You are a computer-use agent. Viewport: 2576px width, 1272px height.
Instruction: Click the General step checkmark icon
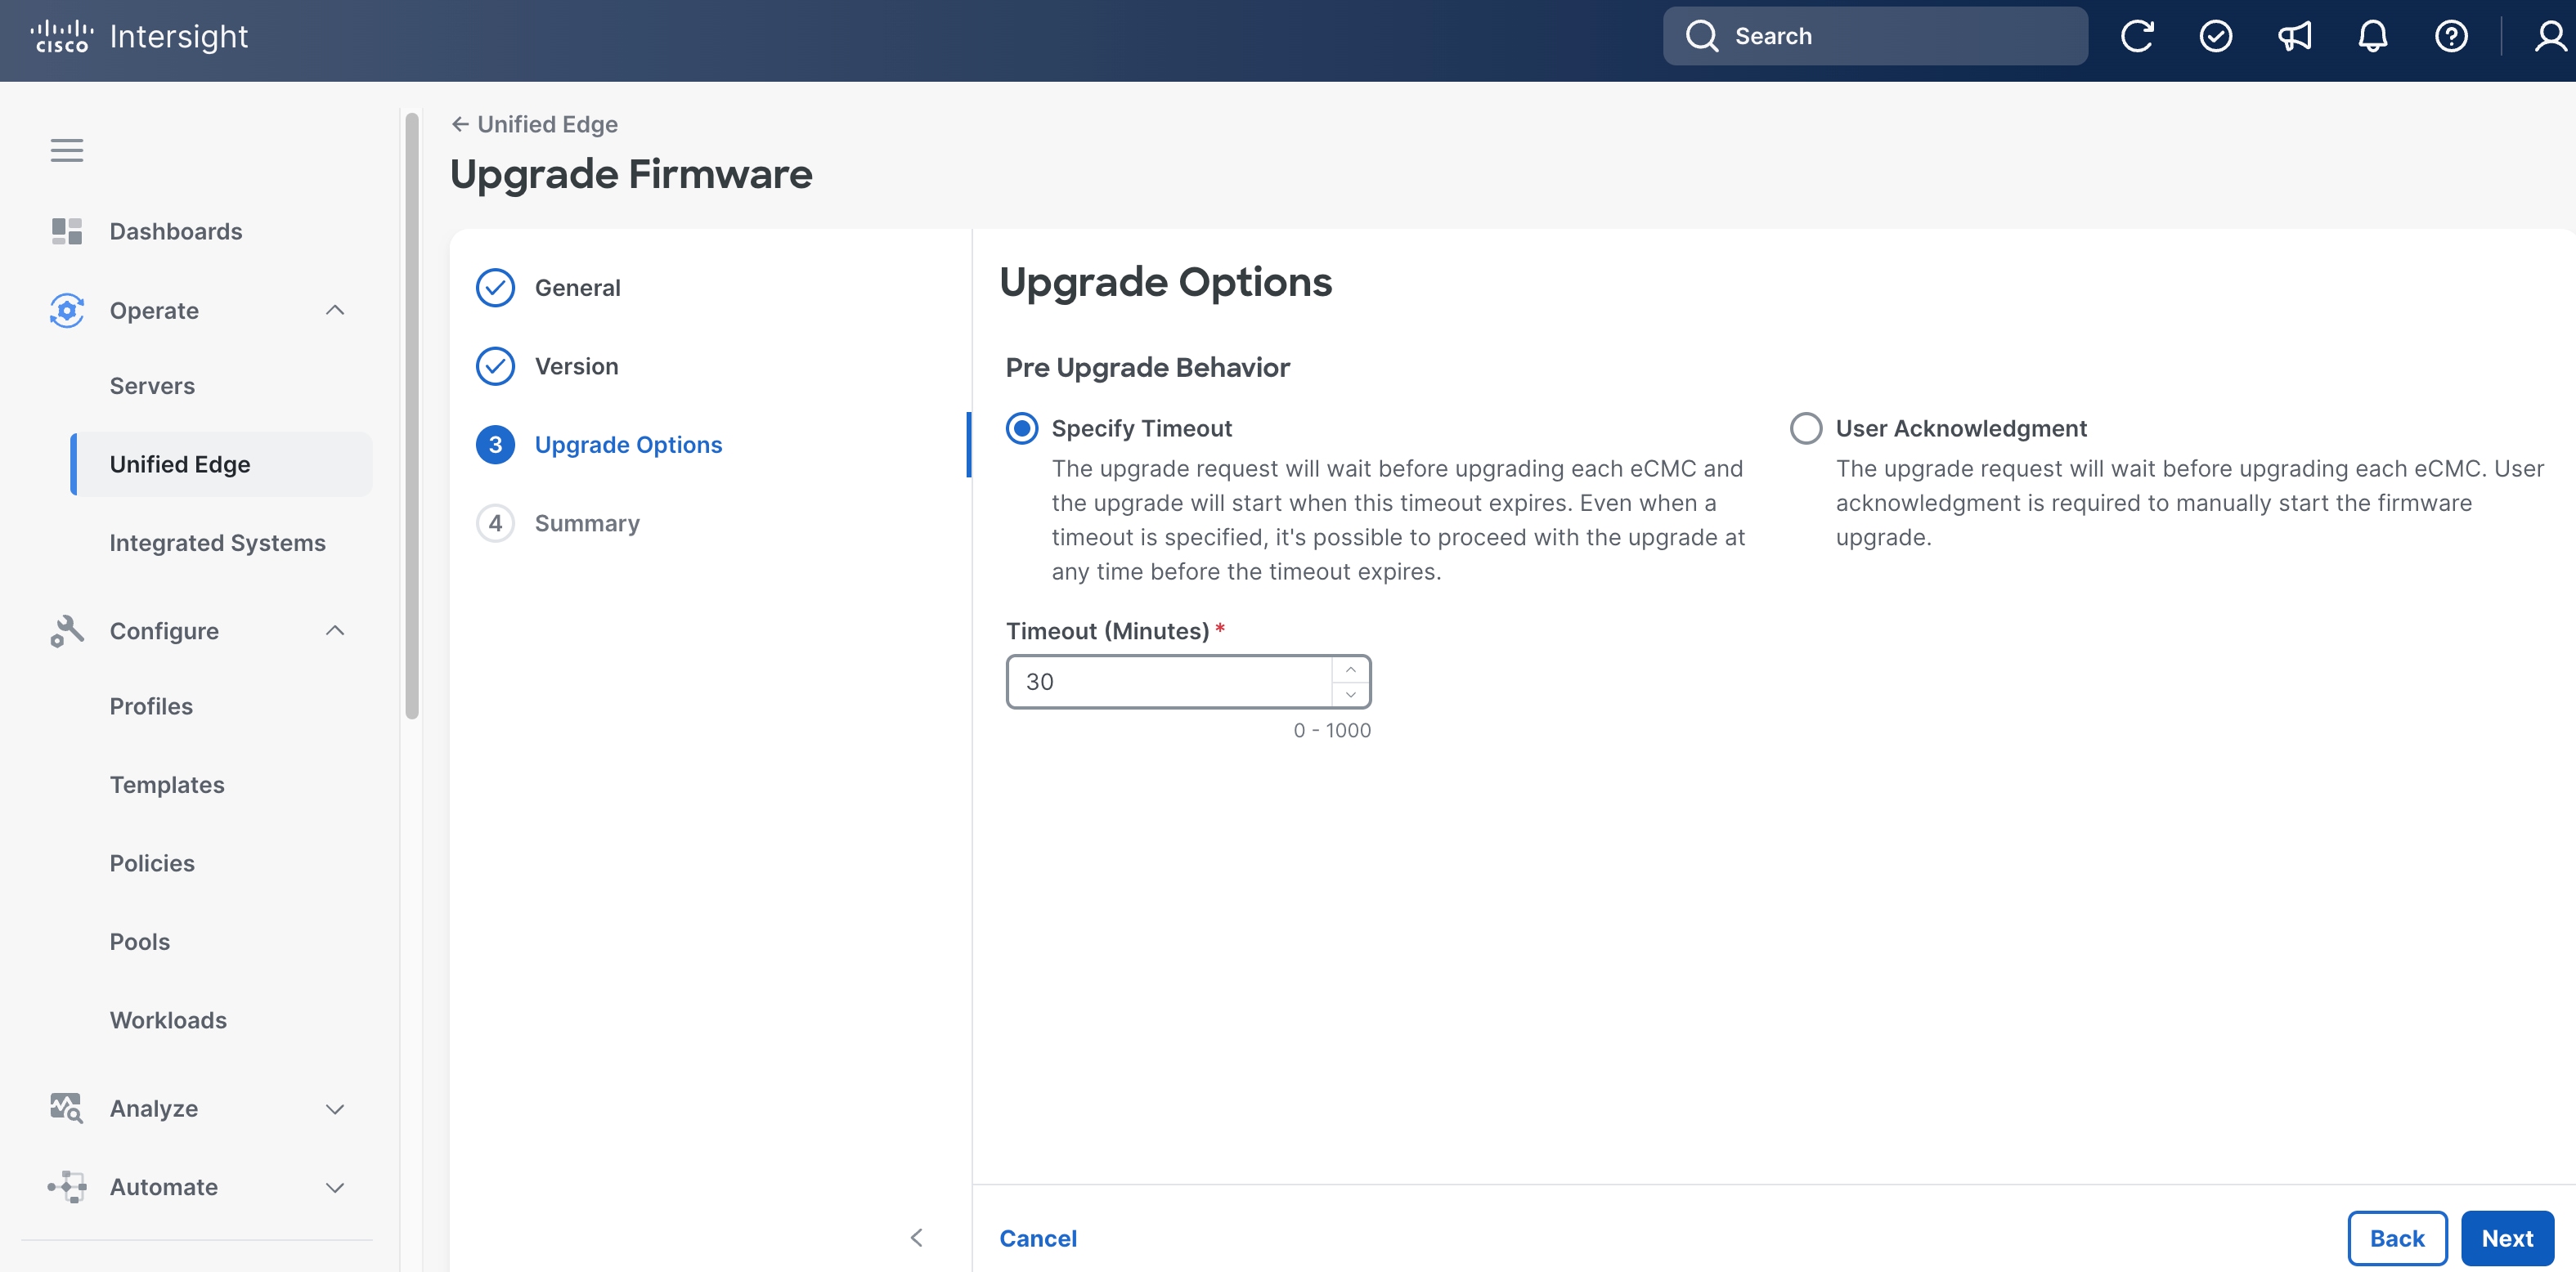tap(495, 287)
